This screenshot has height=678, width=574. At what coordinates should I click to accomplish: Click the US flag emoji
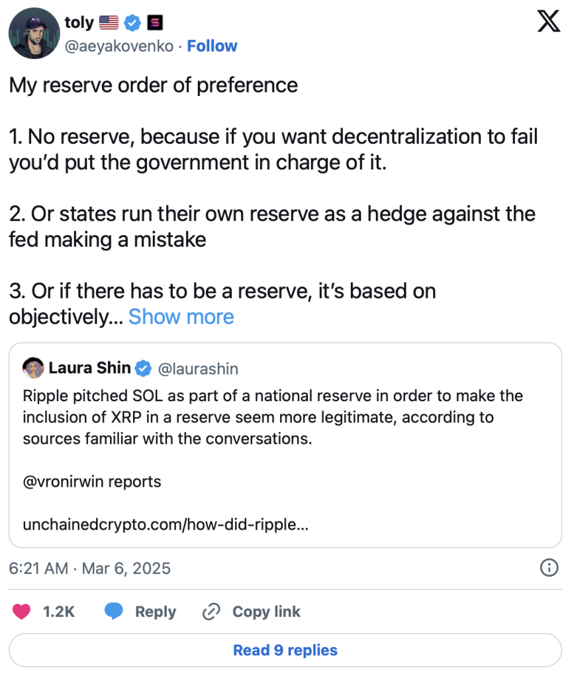tap(109, 23)
